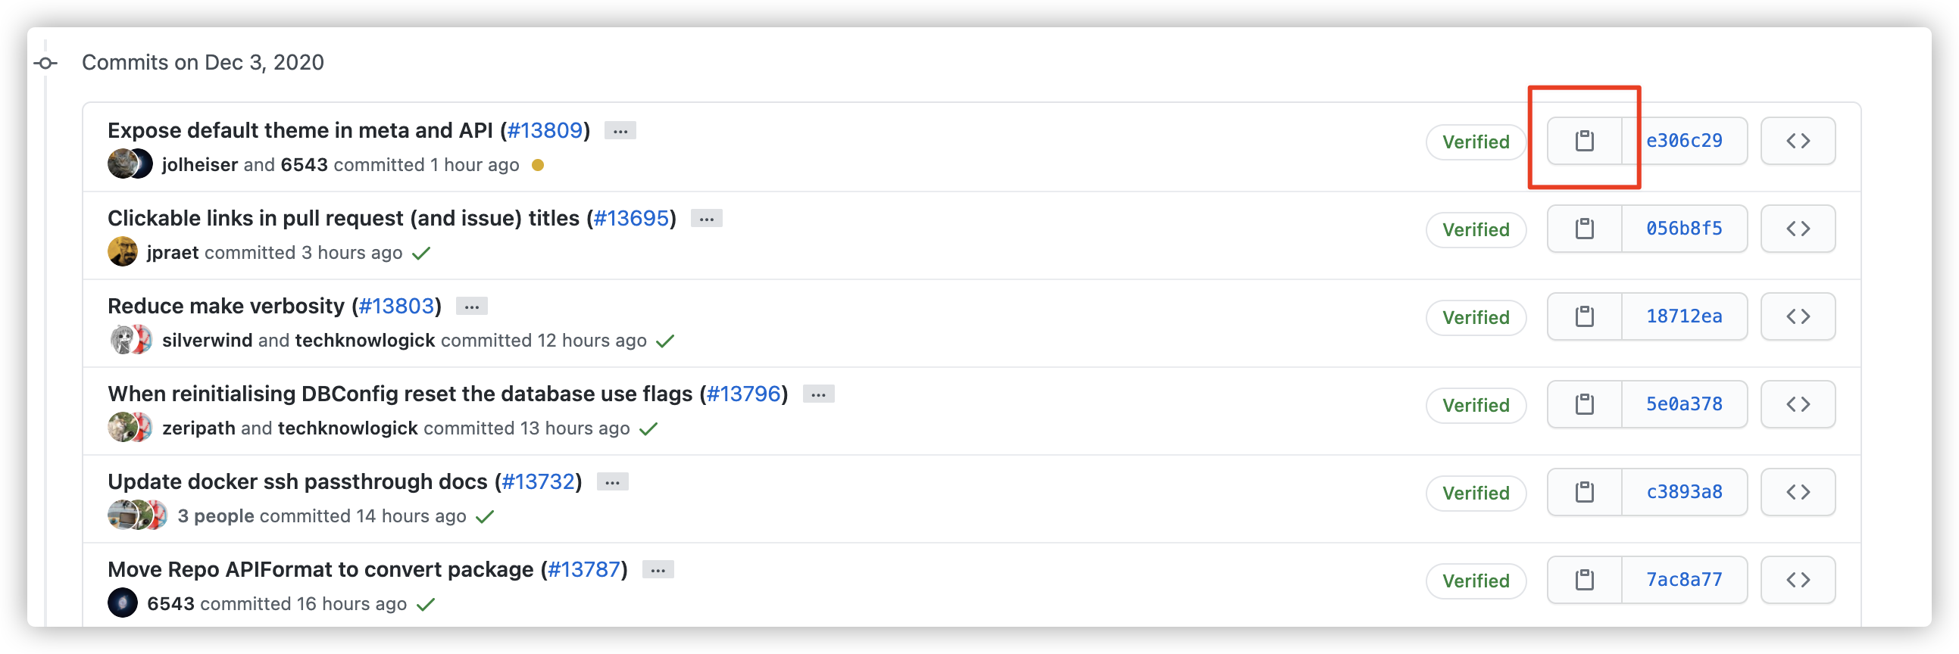Click the success checkmark on Reduce make verbosity
The width and height of the screenshot is (1959, 654).
(665, 341)
